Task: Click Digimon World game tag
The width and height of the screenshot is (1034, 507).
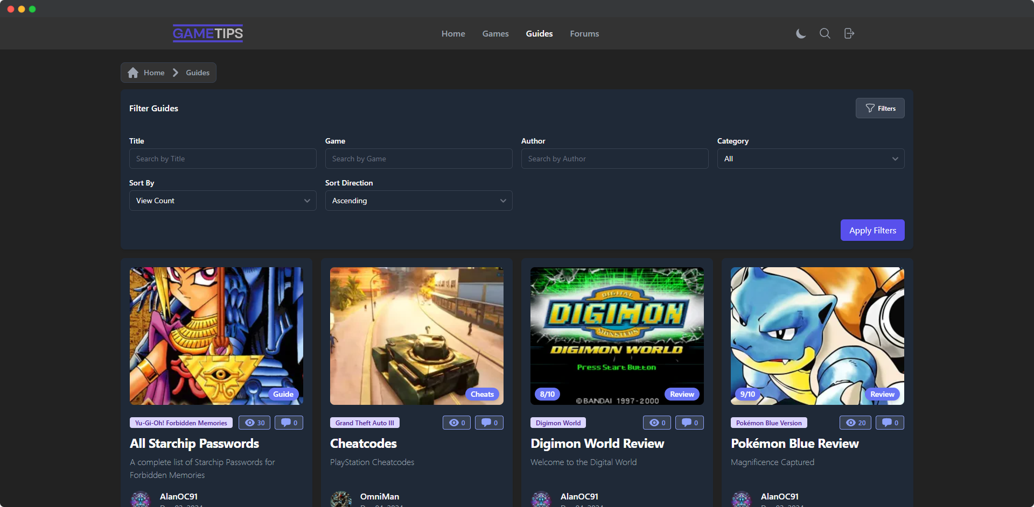Action: [558, 423]
